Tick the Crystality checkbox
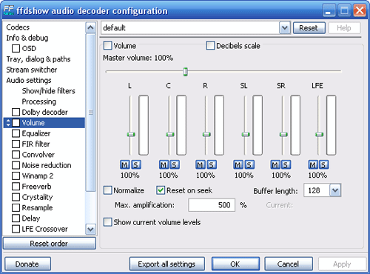Screen dimensions: 370x274 click(x=16, y=197)
